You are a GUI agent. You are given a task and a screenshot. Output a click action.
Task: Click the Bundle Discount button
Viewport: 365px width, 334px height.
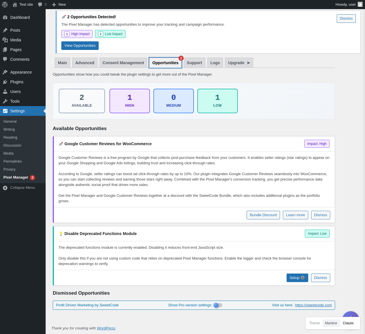263,215
